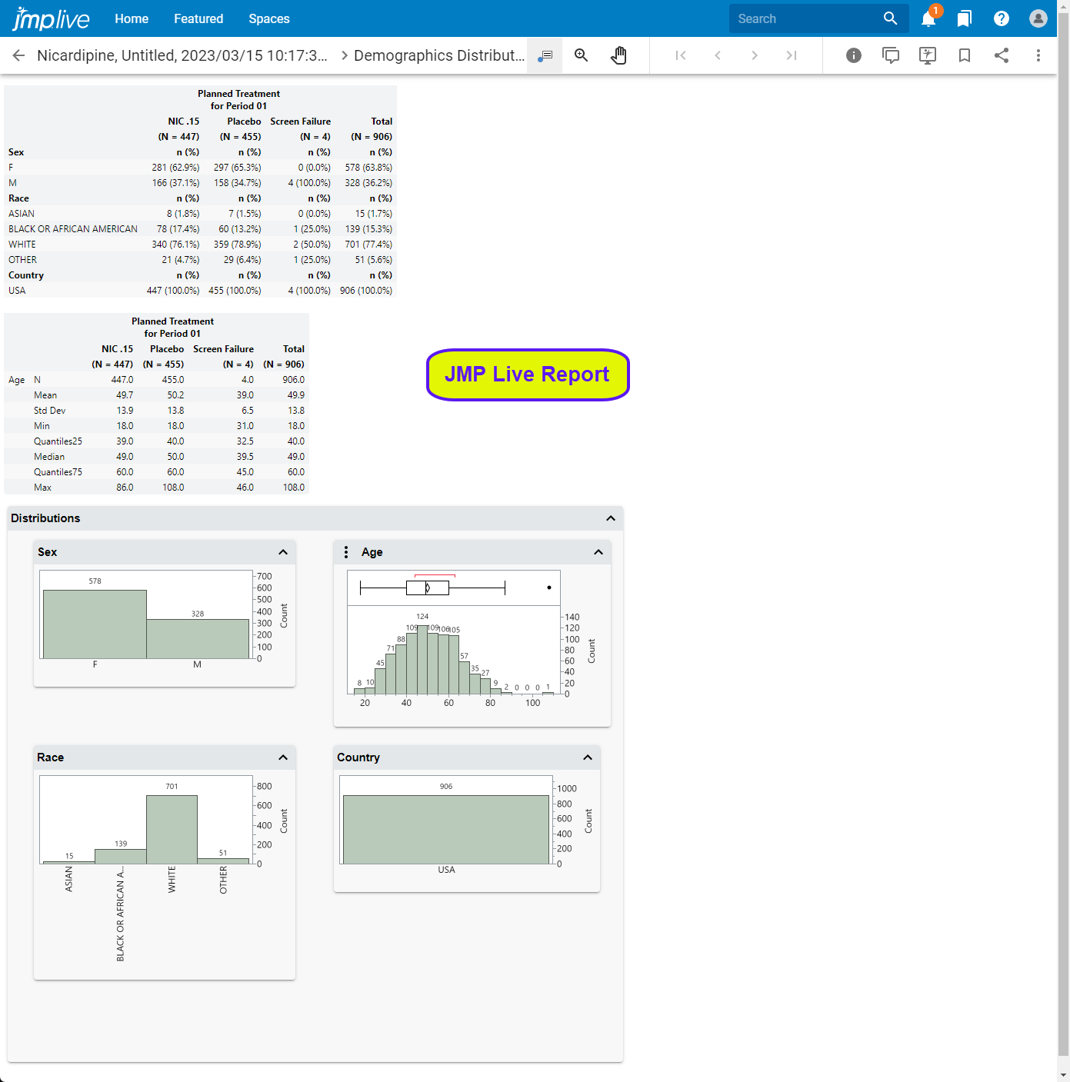Collapse the Distributions section

click(x=611, y=518)
